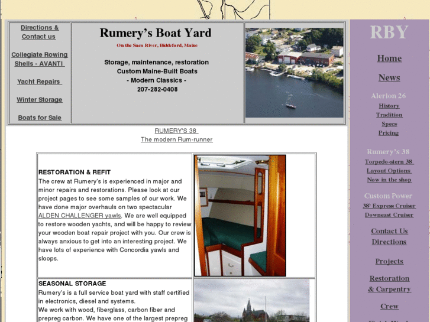430x322 pixels.
Task: Open Collegiate Rowing Shells - AVANTI link
Action: (40, 59)
